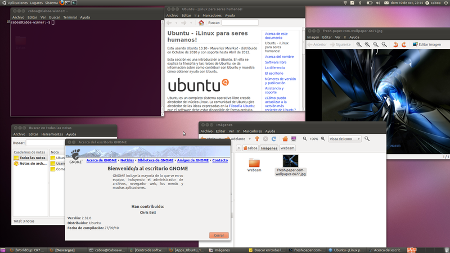Click the search icon in the Imágenes toolbar

(x=367, y=139)
